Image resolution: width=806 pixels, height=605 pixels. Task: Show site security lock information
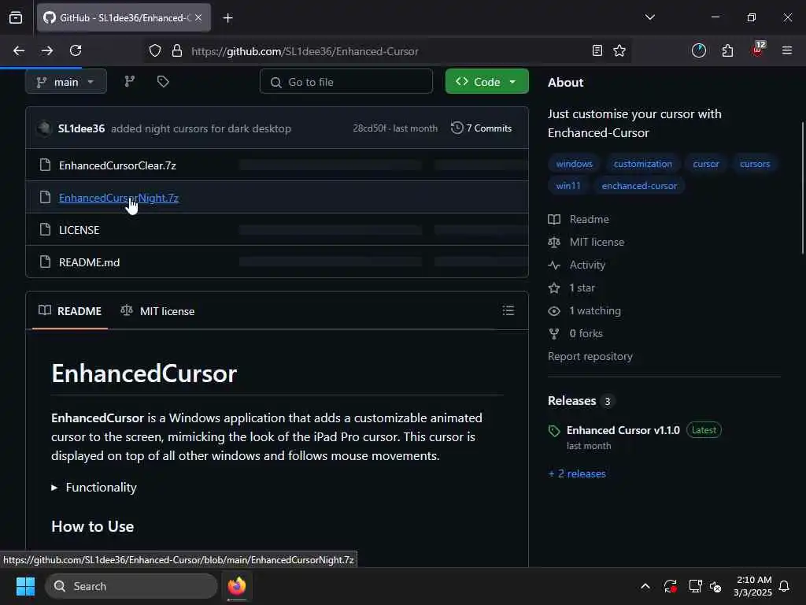pos(177,51)
